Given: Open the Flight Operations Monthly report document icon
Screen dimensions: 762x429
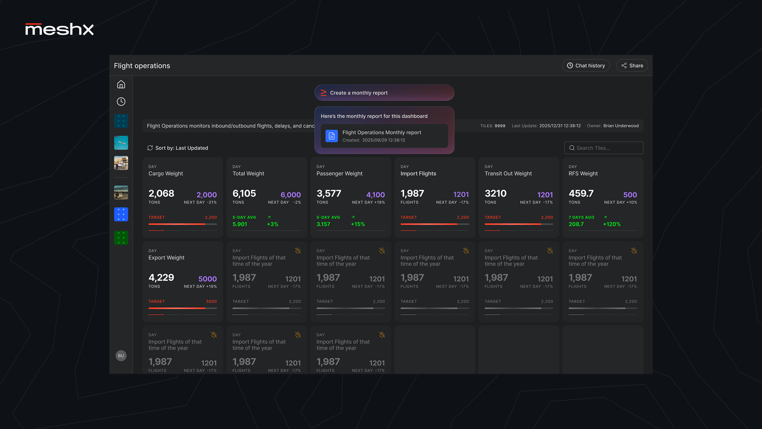Looking at the screenshot, I should click(331, 136).
